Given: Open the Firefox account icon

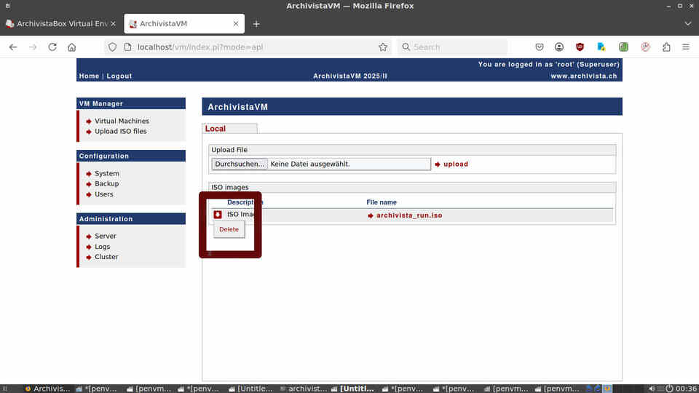Looking at the screenshot, I should click(x=559, y=47).
